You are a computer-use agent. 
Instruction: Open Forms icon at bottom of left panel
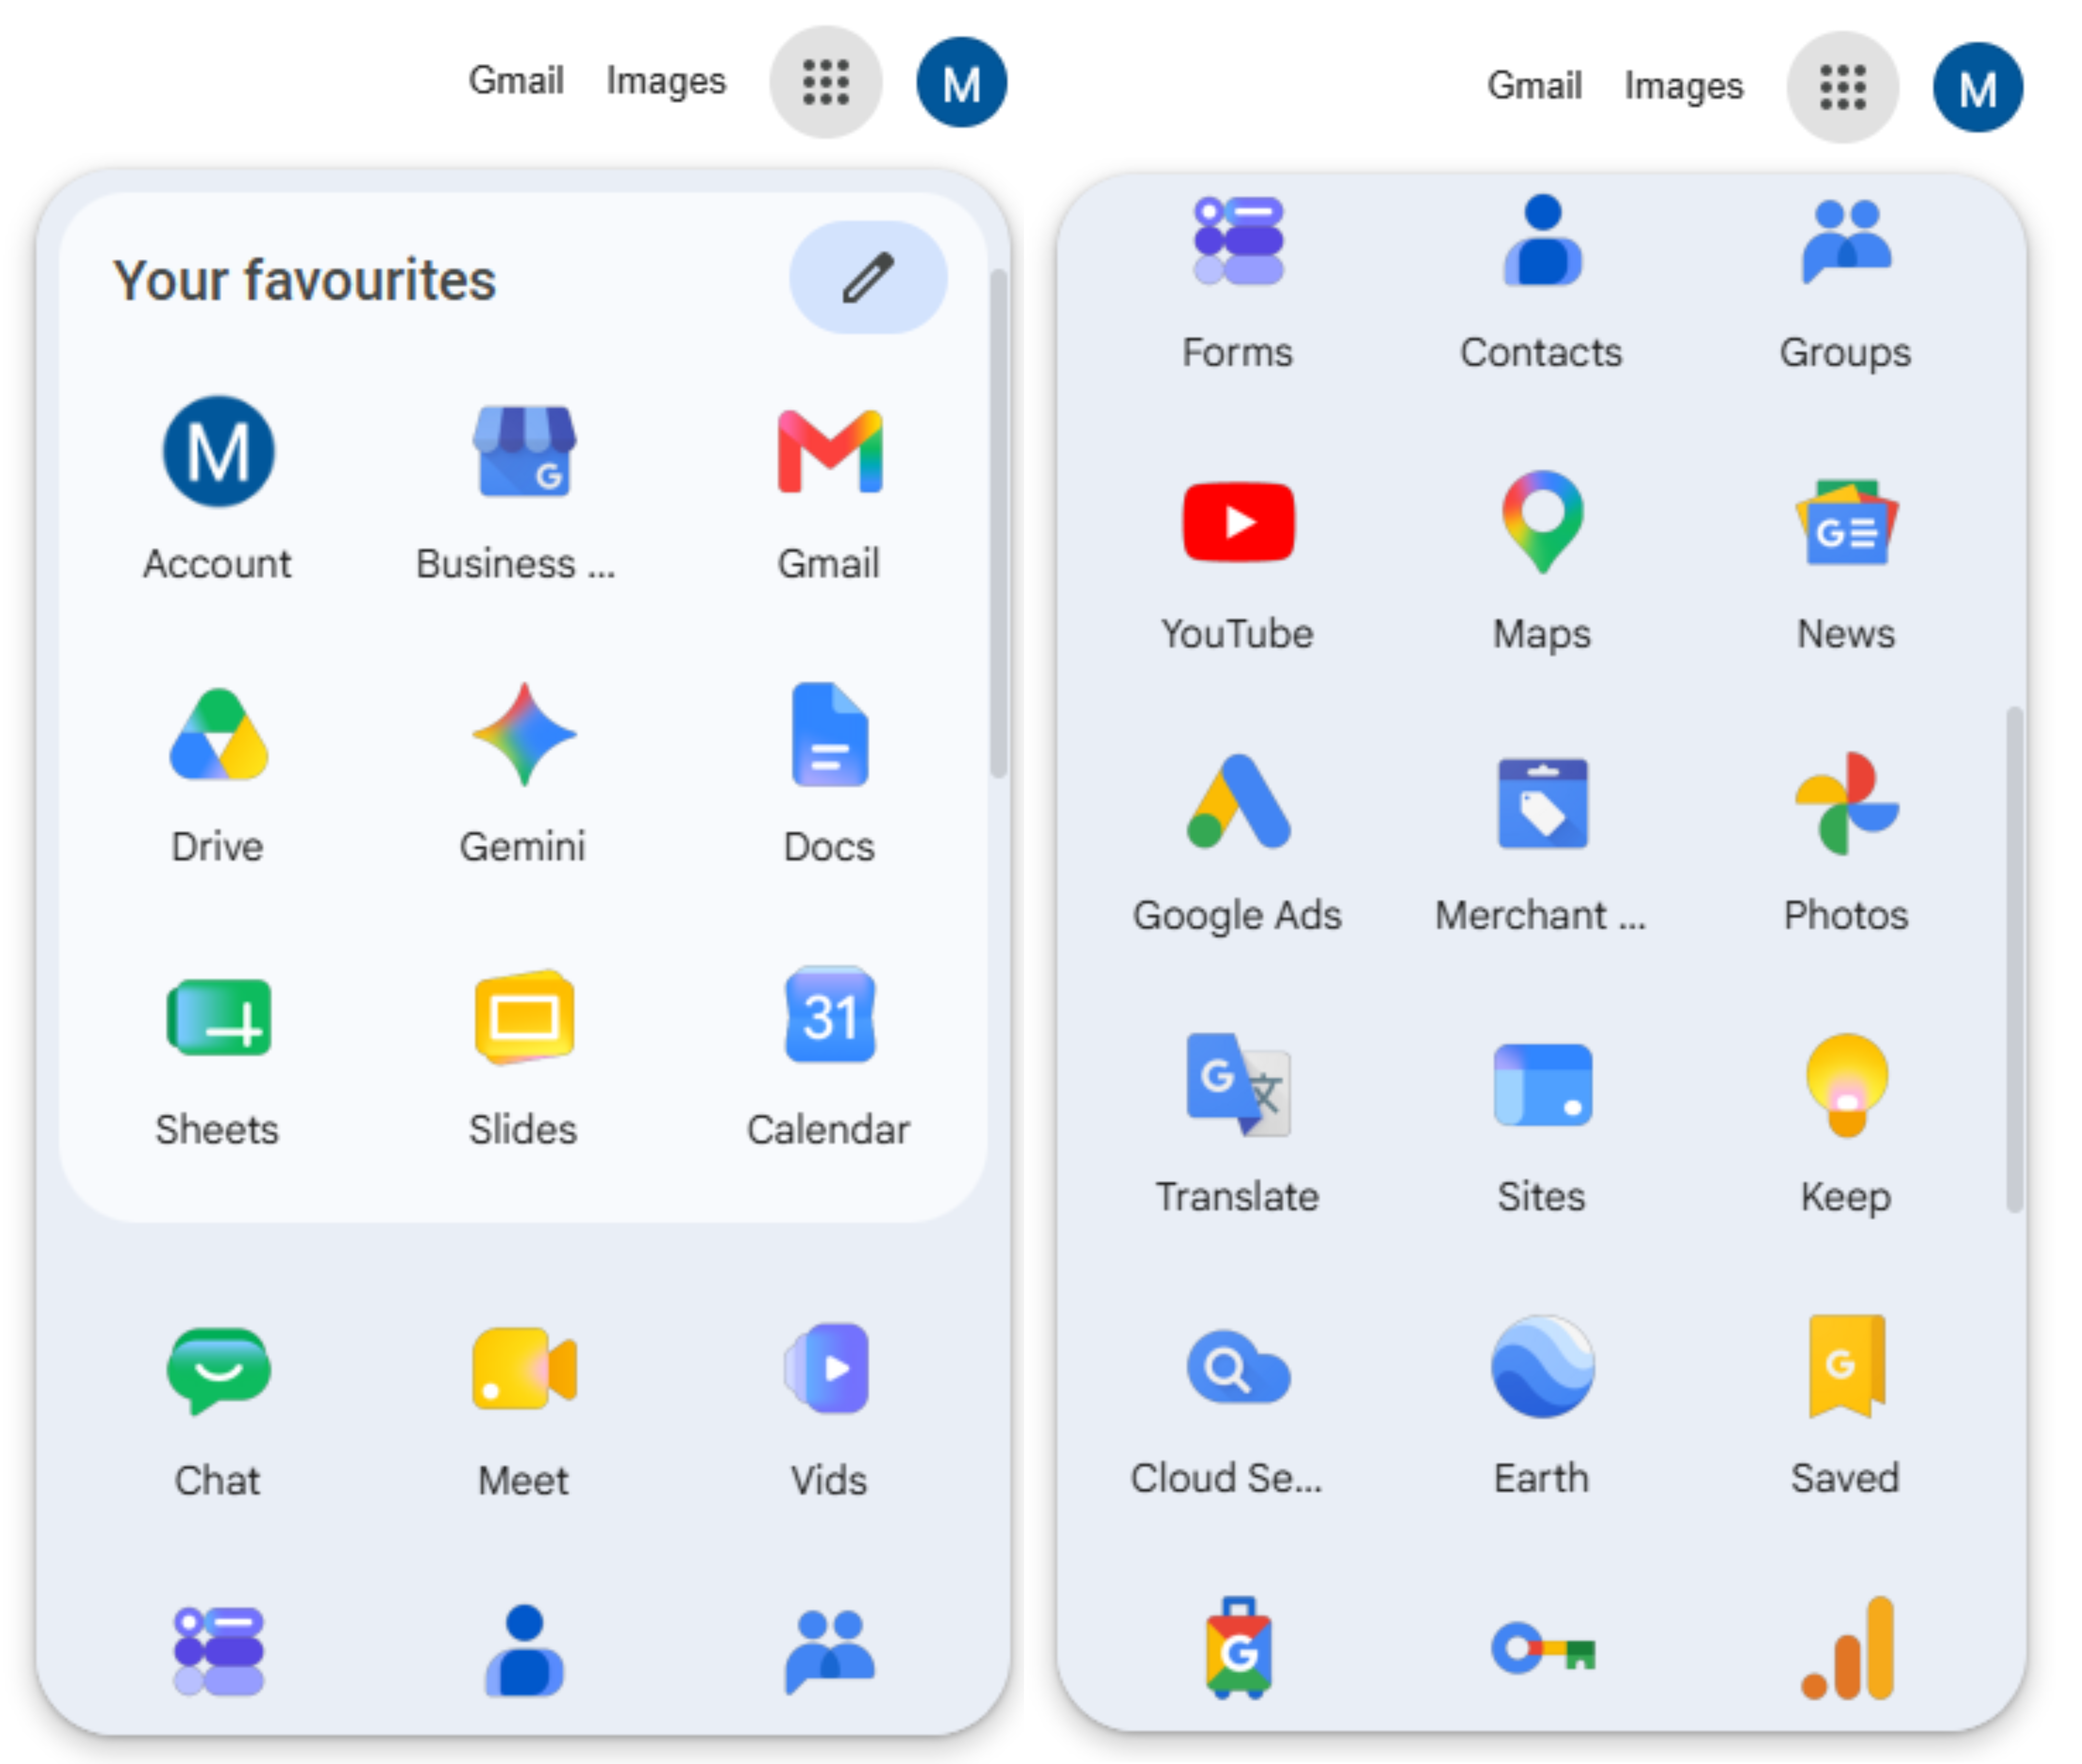218,1651
